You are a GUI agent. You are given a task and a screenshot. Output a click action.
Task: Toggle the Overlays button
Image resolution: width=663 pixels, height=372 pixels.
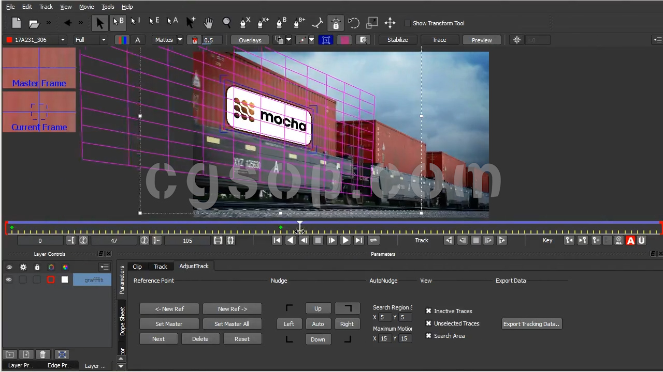pyautogui.click(x=250, y=40)
